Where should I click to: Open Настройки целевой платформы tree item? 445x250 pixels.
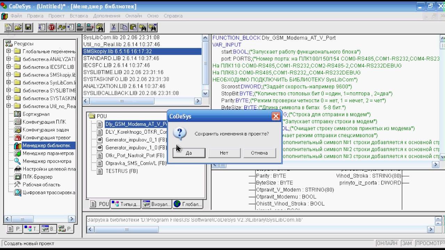point(49,169)
